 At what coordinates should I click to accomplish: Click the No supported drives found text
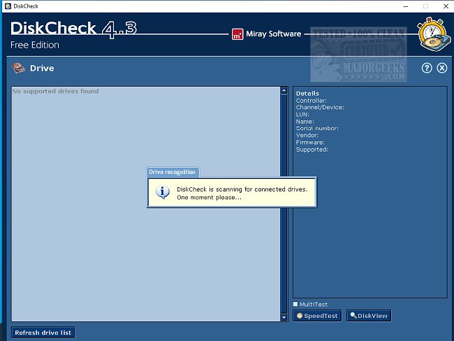pos(56,92)
